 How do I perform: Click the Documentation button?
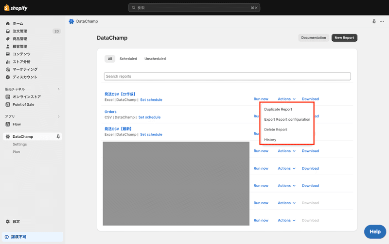click(x=314, y=38)
